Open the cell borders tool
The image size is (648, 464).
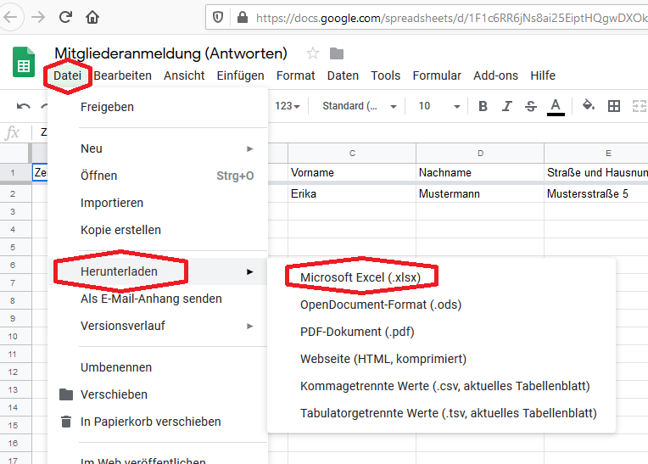point(614,106)
